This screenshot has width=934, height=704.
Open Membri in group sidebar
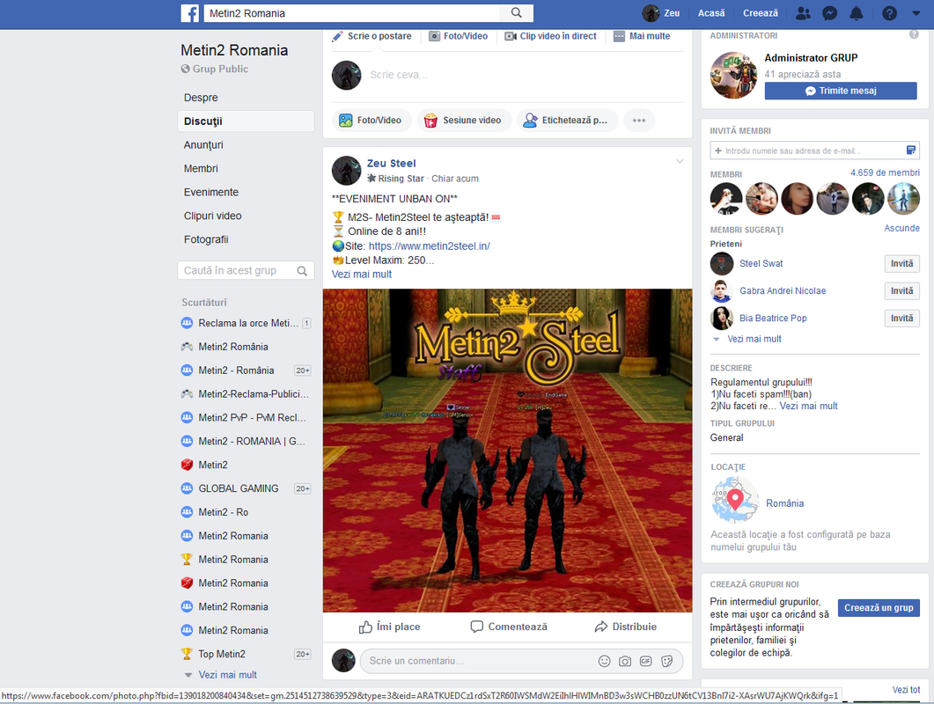point(201,169)
